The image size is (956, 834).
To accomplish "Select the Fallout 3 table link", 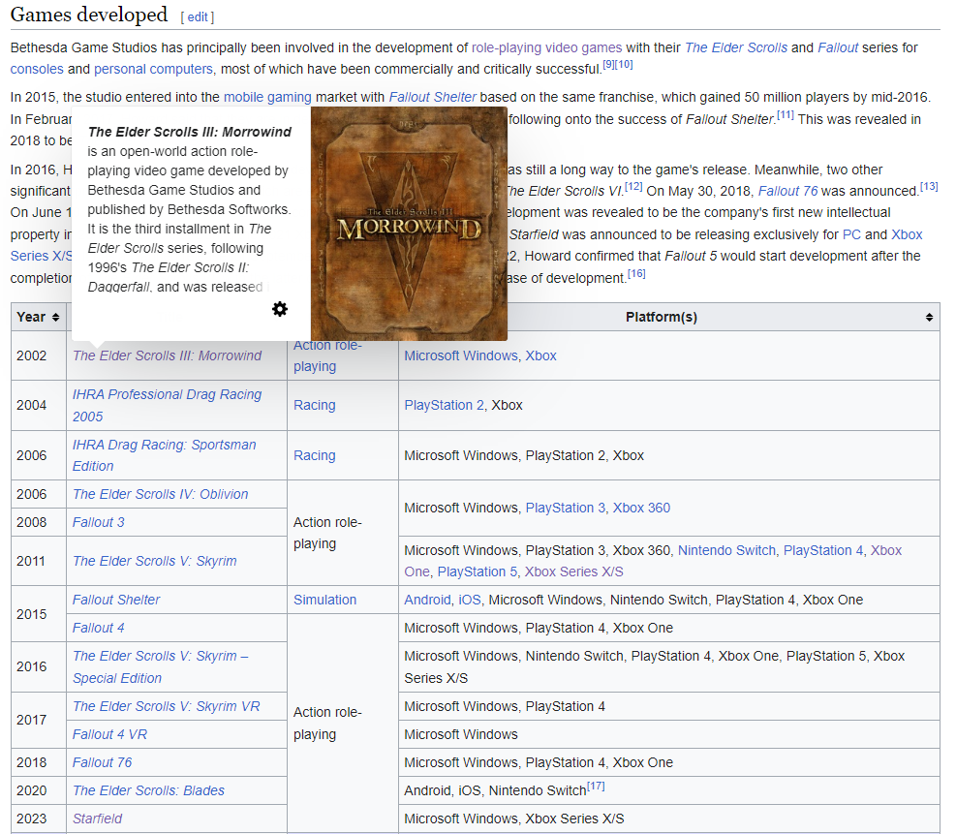I will point(98,522).
